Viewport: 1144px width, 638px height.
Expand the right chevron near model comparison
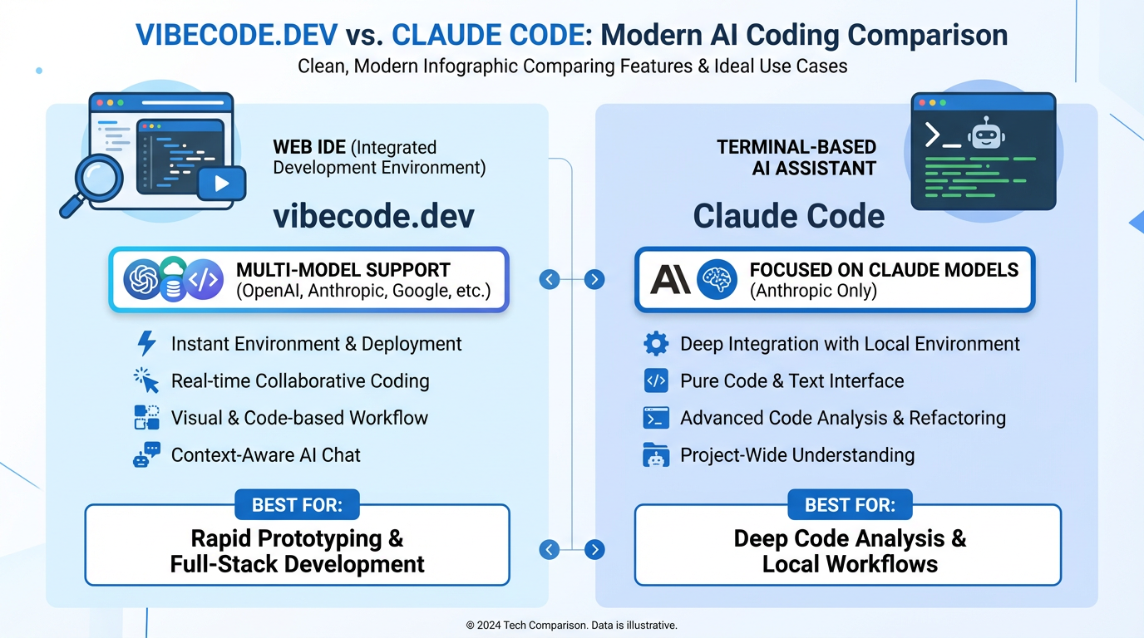click(594, 280)
